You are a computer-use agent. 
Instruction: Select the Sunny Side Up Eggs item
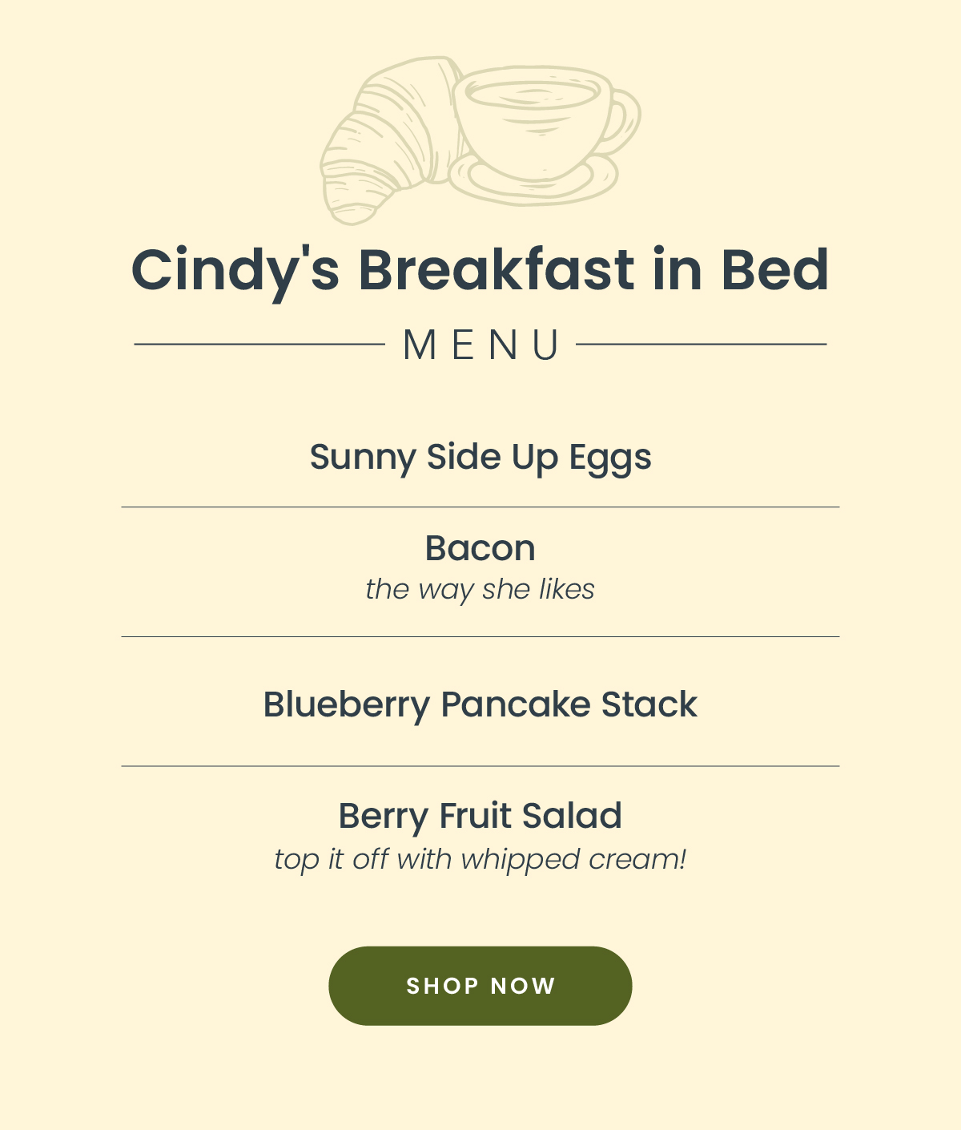[x=480, y=458]
